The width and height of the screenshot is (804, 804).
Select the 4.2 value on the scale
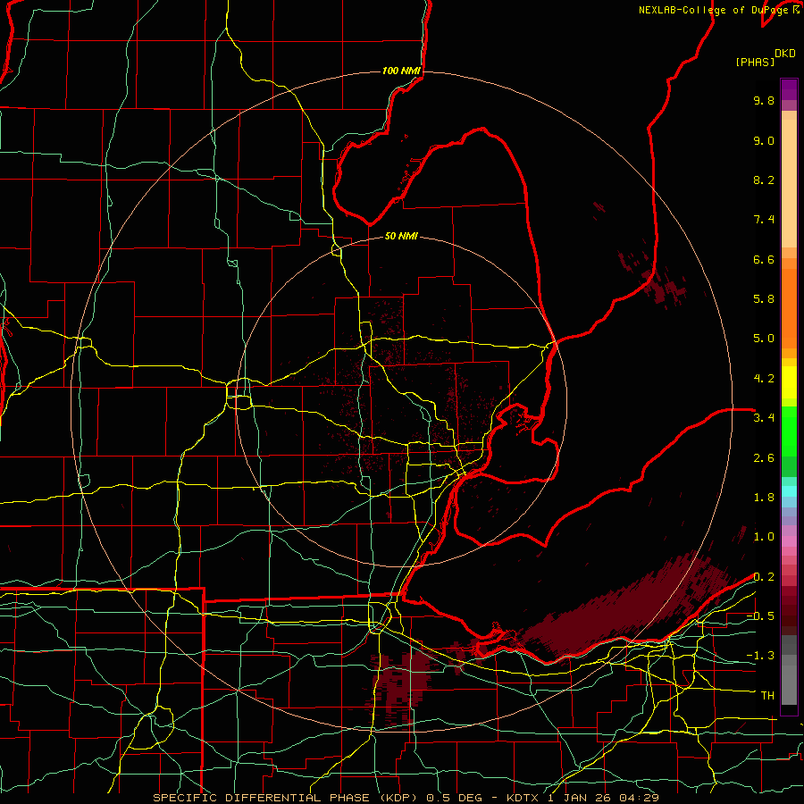(764, 379)
